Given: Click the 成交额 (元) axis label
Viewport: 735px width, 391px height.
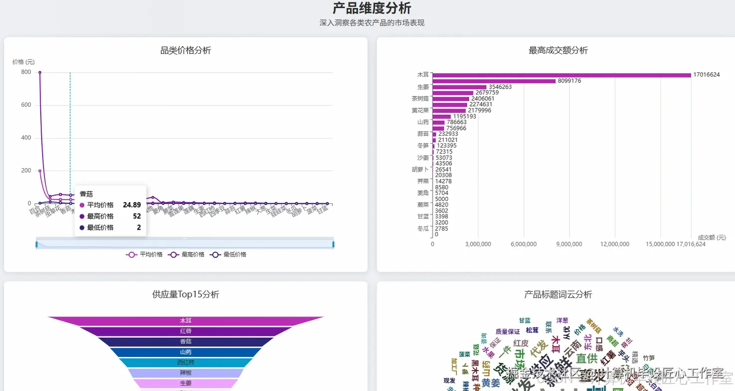Looking at the screenshot, I should coord(712,238).
